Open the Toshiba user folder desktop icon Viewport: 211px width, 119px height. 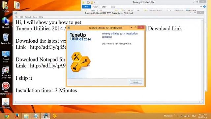point(6,6)
